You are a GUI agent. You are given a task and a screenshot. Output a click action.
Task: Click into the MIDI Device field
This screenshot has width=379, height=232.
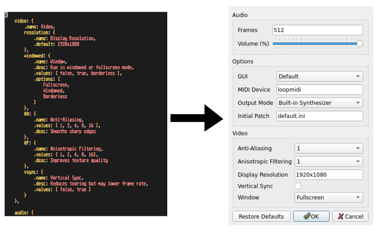(319, 90)
